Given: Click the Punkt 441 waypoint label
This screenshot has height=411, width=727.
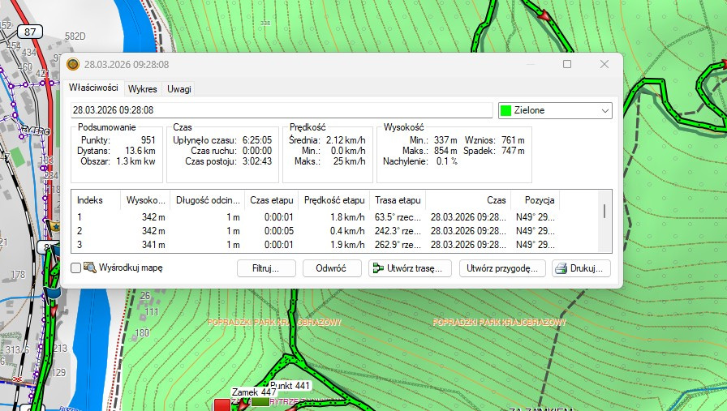Looking at the screenshot, I should pos(290,385).
